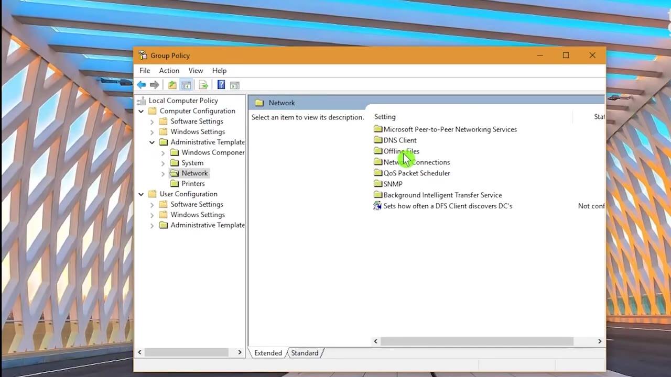
Task: Click folder icon beside Microsoft Peer-to-Peer Networking Services
Action: click(x=378, y=129)
